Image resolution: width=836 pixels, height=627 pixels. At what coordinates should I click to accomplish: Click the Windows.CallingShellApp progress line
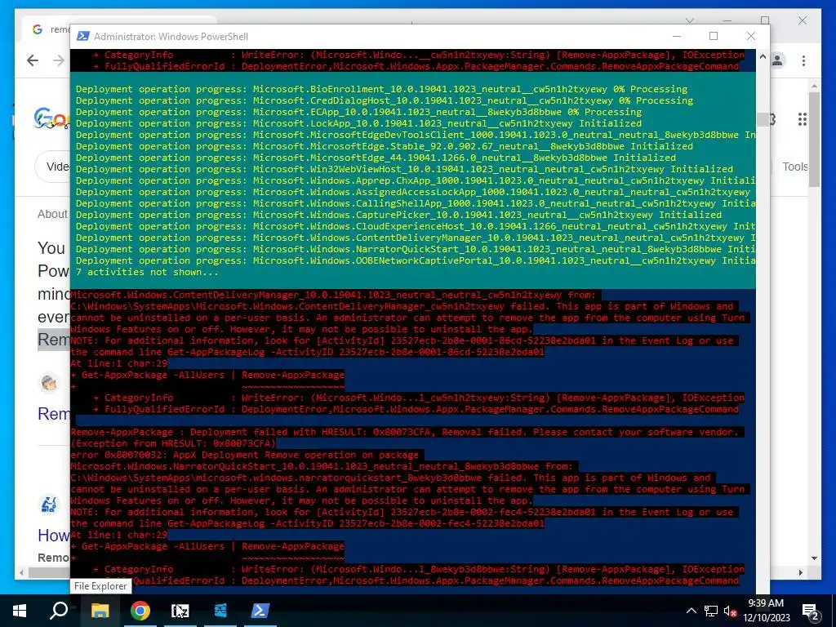tap(416, 203)
